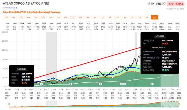Show the 3Y chart period

pyautogui.click(x=132, y=17)
